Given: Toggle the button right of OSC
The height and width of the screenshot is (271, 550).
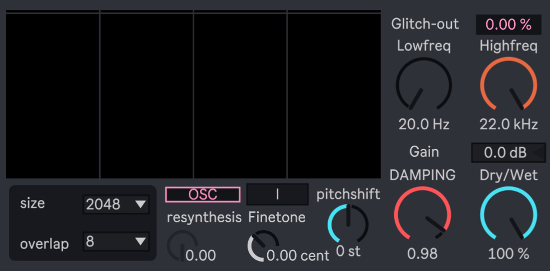Looking at the screenshot, I should tap(277, 194).
